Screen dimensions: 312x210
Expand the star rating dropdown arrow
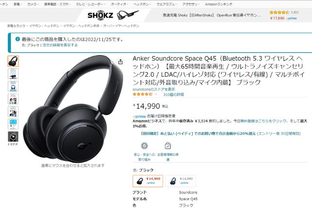[x=156, y=94]
